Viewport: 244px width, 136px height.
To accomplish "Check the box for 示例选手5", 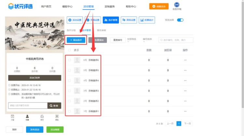I will pos(69,70).
